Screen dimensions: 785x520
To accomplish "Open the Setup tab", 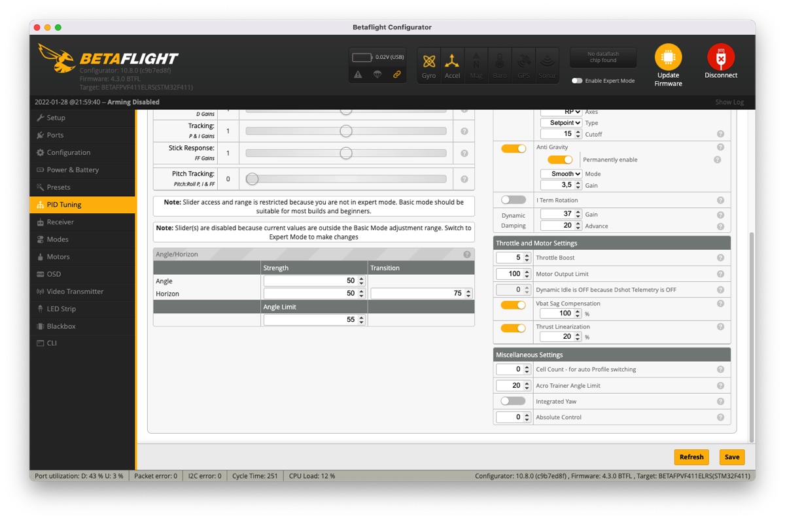I will pos(82,118).
